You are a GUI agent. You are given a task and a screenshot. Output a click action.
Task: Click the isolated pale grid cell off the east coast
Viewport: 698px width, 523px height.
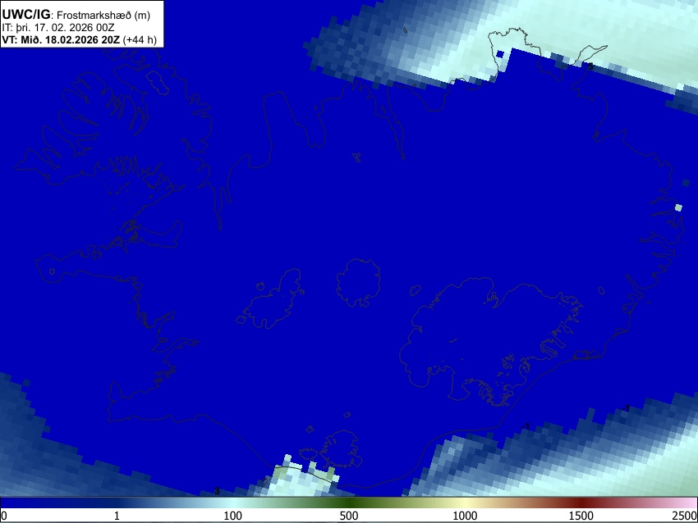(678, 207)
